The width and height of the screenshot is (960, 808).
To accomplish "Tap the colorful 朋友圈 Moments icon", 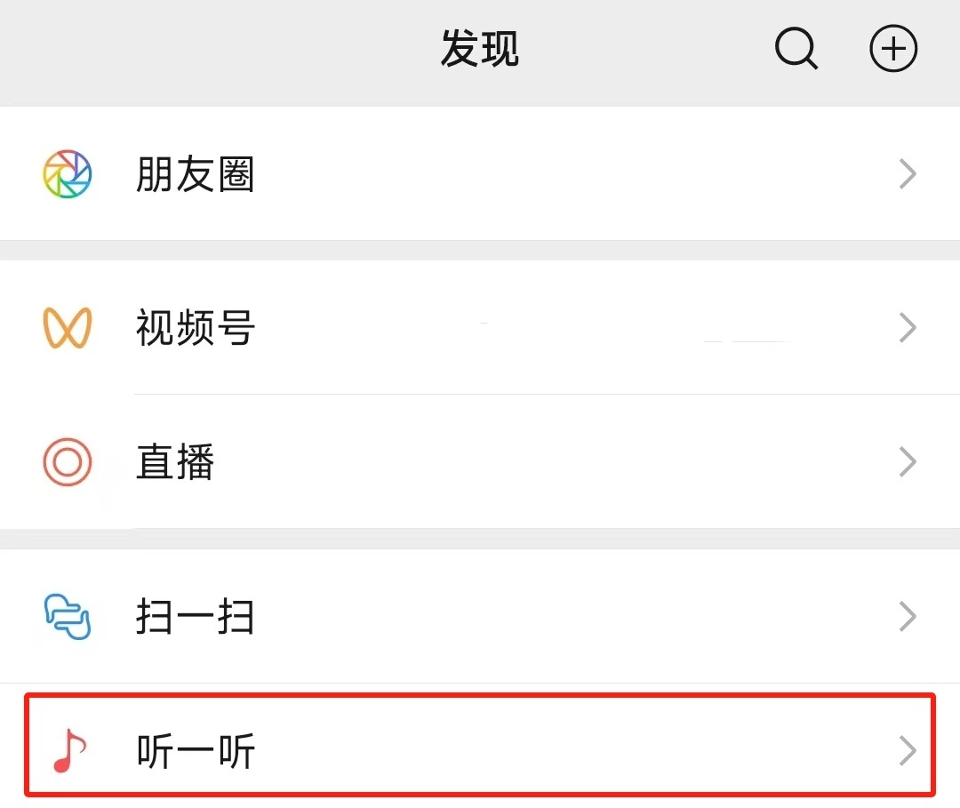I will coord(68,174).
